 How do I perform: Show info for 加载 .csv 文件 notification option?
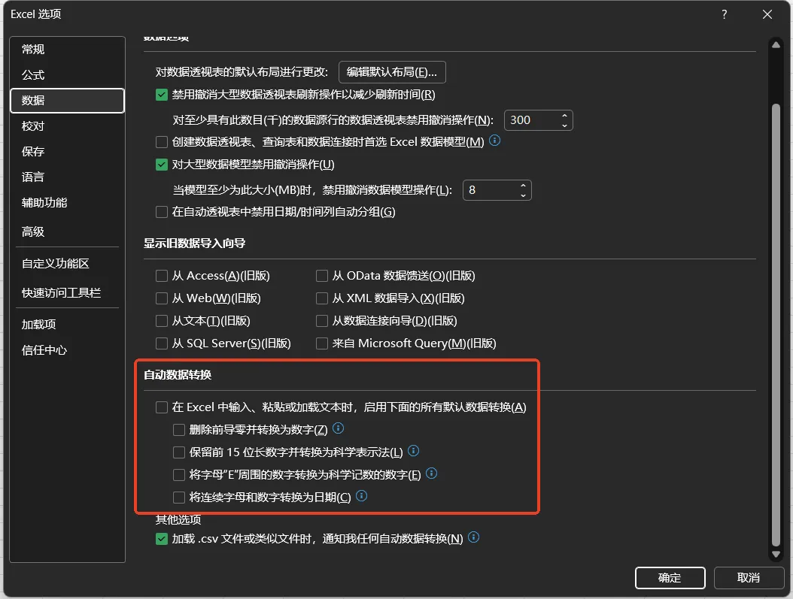(473, 537)
